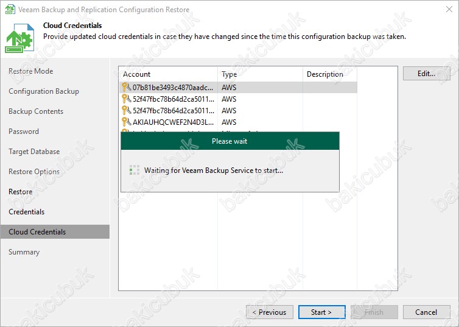Close the Configuration Restore window
The image size is (459, 327).
tap(449, 9)
